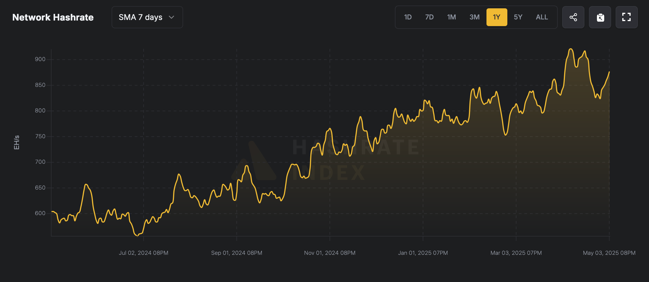Click the Network Hashrate title
Image resolution: width=649 pixels, height=282 pixels.
[53, 17]
